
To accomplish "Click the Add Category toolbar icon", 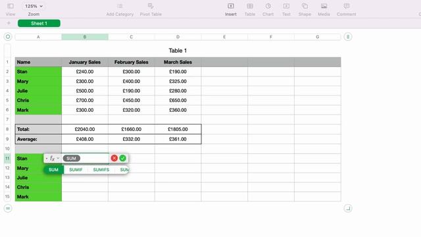I will (x=120, y=6).
